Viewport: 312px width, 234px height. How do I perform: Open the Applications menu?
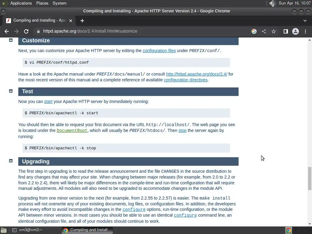pyautogui.click(x=21, y=3)
